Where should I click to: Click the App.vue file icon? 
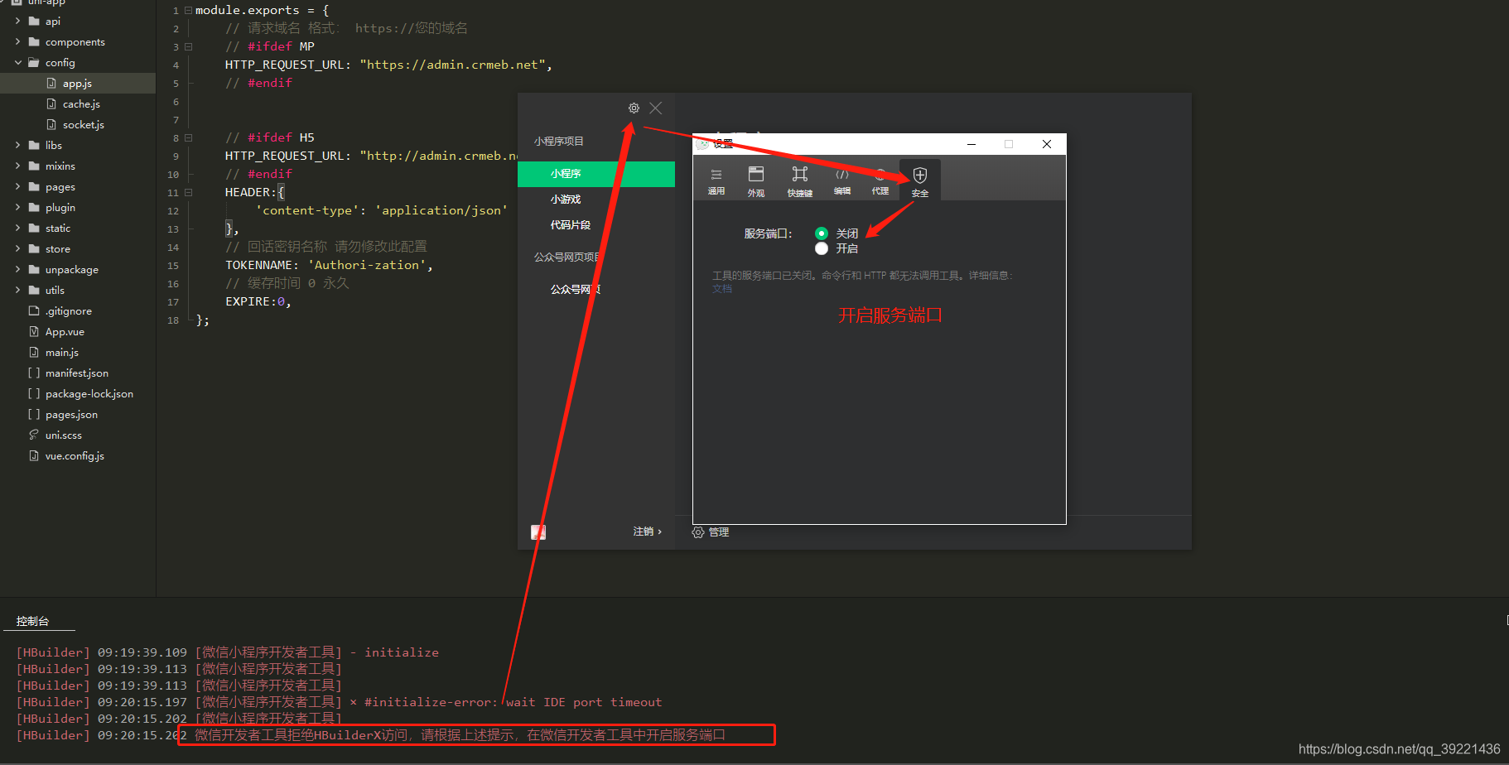tap(34, 332)
